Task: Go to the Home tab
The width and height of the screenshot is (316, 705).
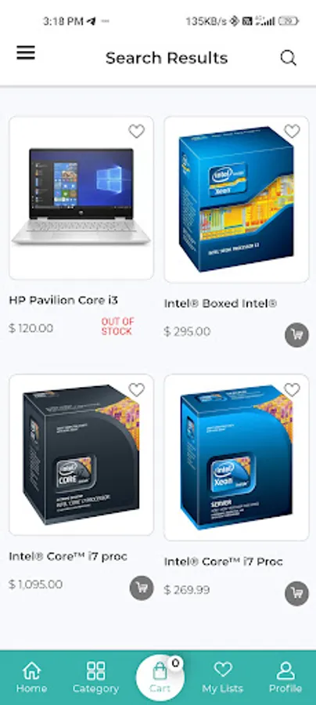Action: coord(31,677)
